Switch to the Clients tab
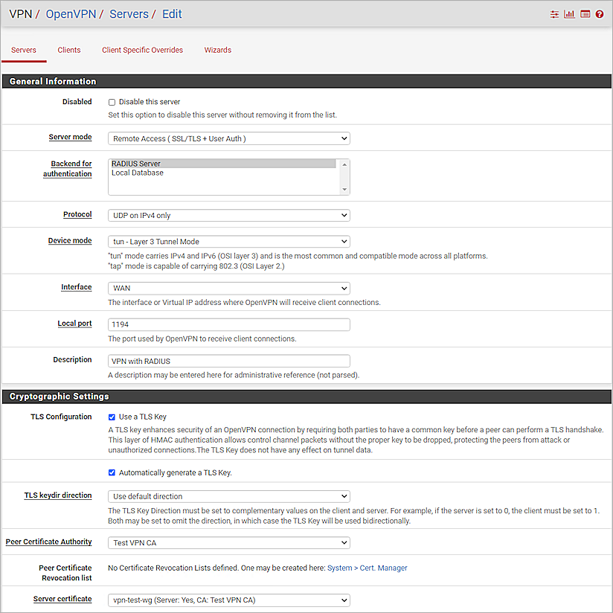The height and width of the screenshot is (613, 613). (69, 50)
